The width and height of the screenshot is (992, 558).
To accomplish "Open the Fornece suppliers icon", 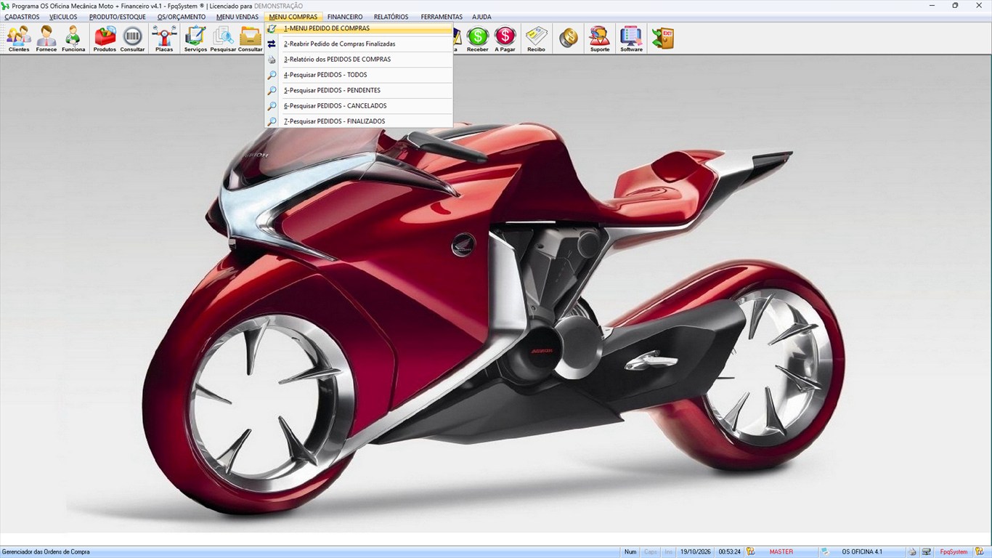I will pos(46,39).
